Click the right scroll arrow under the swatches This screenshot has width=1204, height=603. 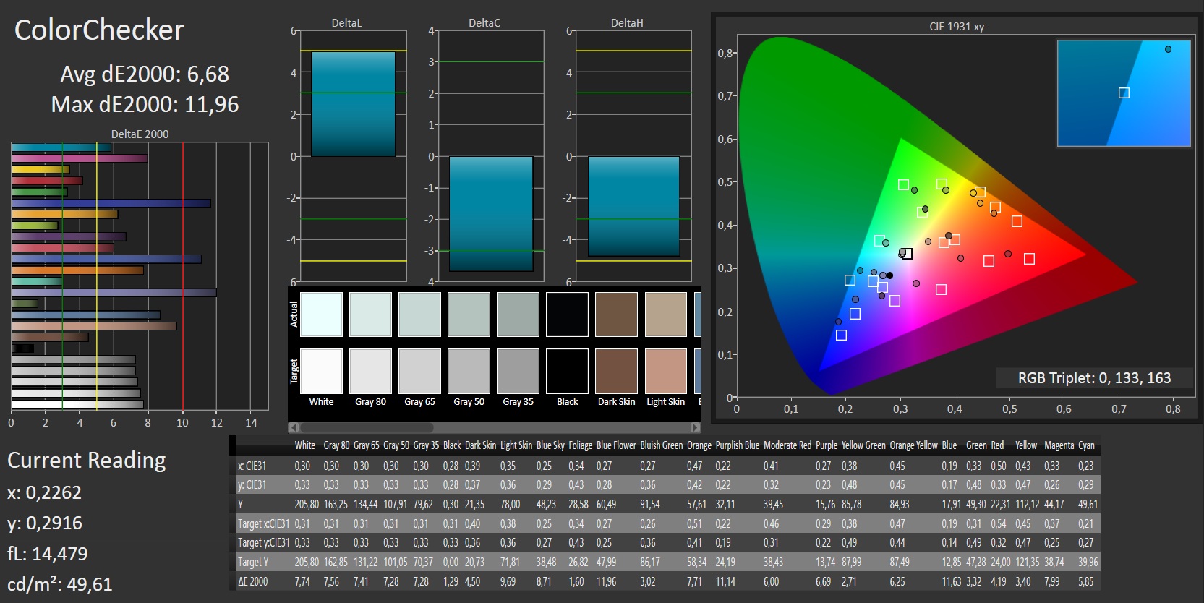696,427
